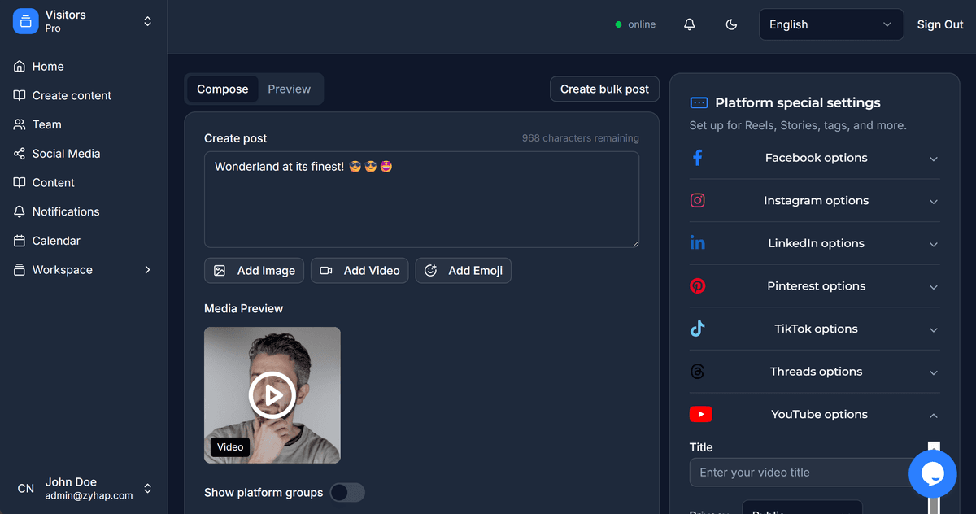Click the Platform special settings icon

[x=699, y=103]
